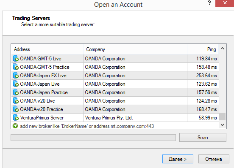Viewport: 234px width, 168px height.
Task: Select the OANDA-GMT-5 Live server address
Action: pos(41,59)
